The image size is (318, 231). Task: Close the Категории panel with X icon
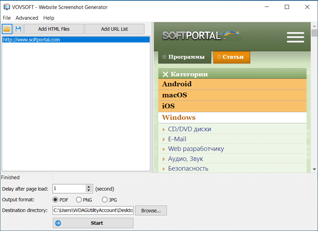click(166, 74)
